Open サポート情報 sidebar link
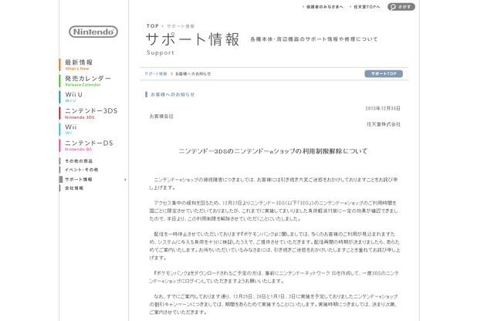Viewport: 494px width, 321px height. [79, 179]
